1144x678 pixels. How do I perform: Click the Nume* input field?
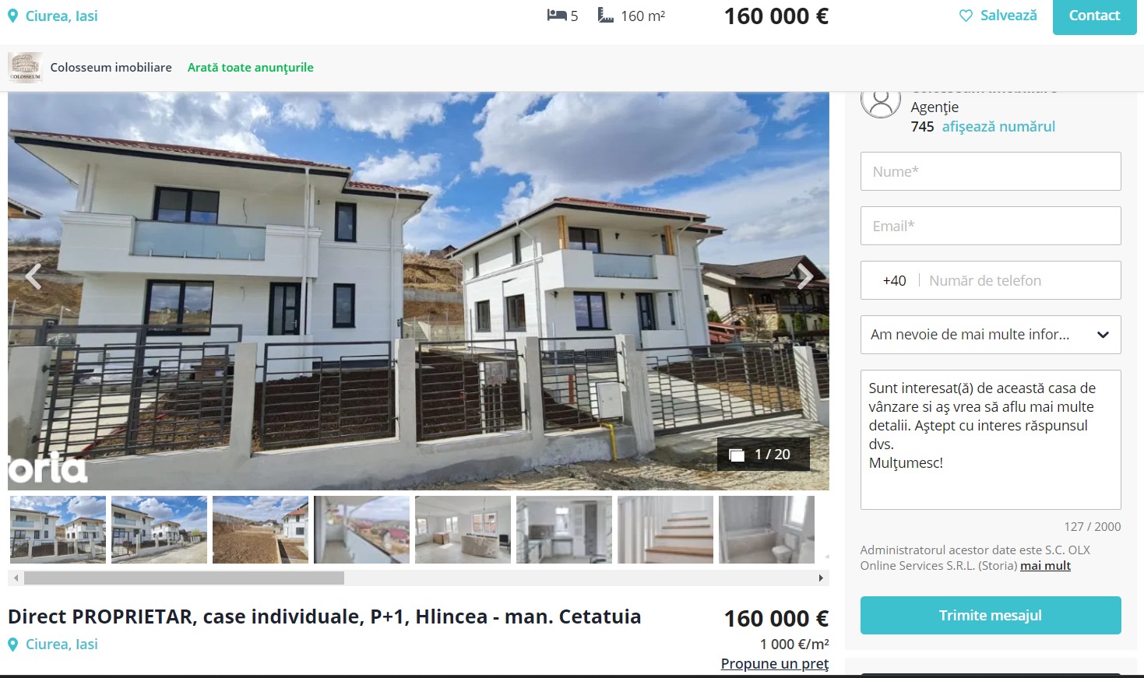(991, 171)
